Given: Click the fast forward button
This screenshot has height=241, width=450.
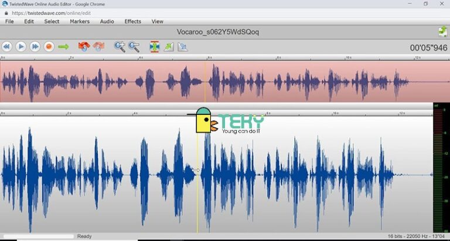Looking at the screenshot, I should [x=35, y=46].
